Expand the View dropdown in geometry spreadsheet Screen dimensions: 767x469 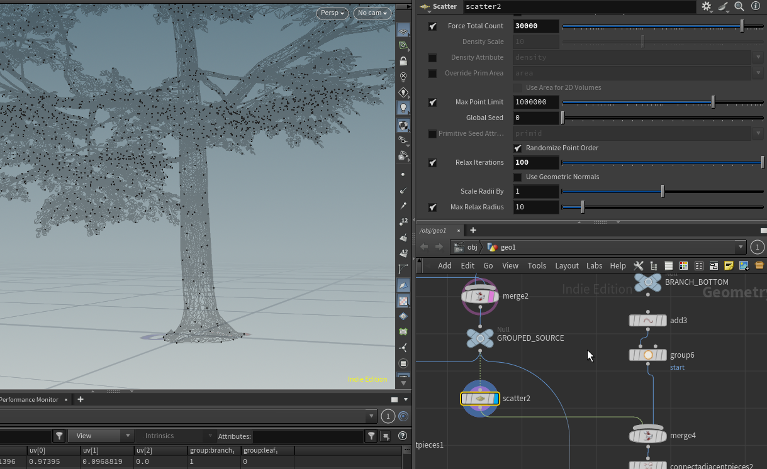101,436
